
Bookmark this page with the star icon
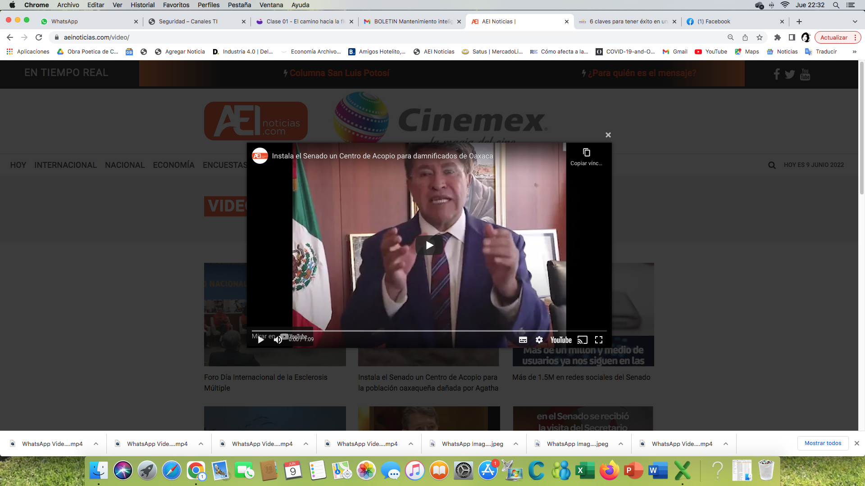[x=760, y=37]
